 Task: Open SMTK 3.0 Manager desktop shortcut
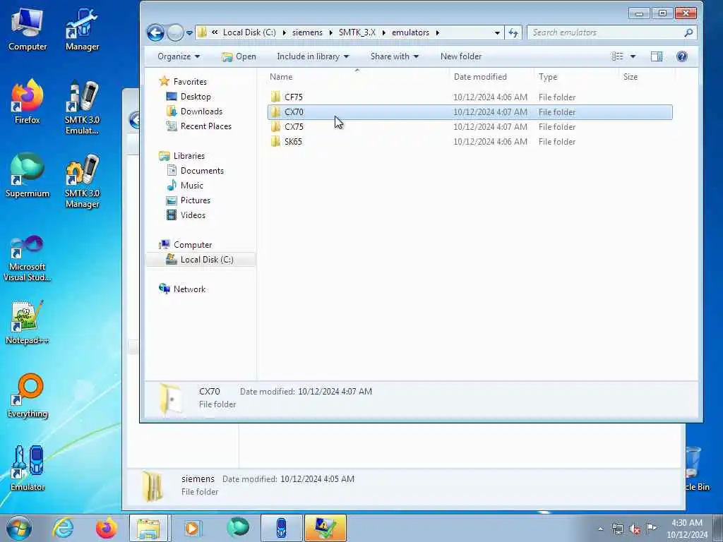click(x=82, y=181)
